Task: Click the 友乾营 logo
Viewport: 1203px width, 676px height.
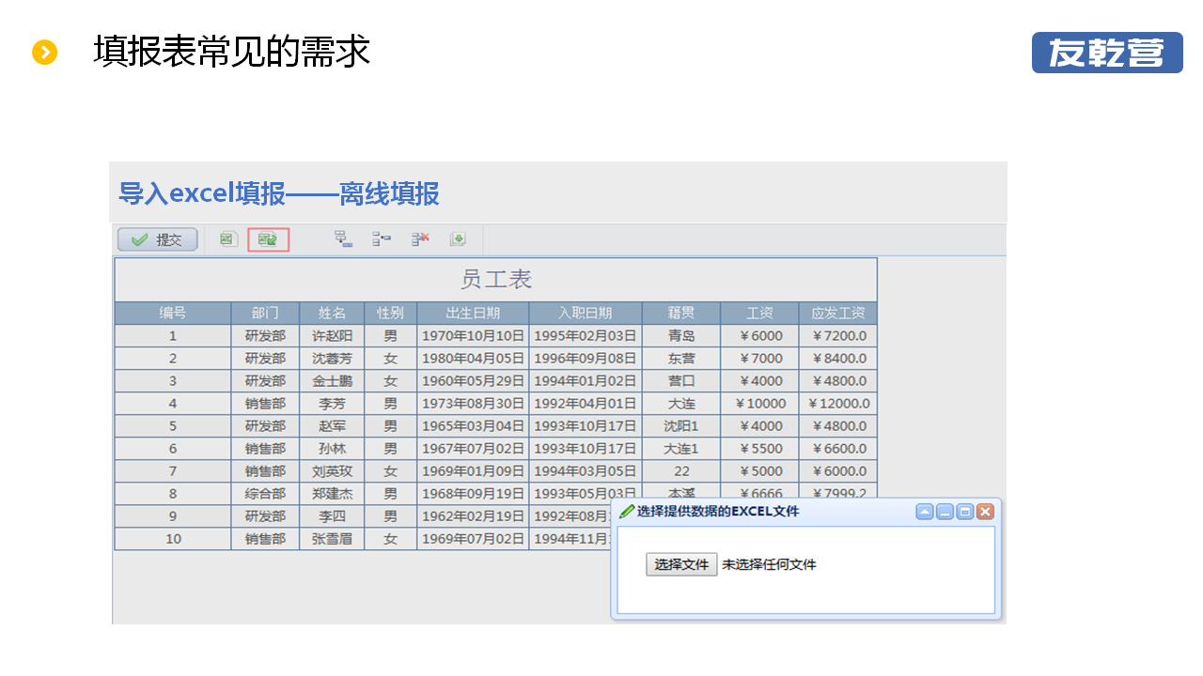Action: [1107, 53]
